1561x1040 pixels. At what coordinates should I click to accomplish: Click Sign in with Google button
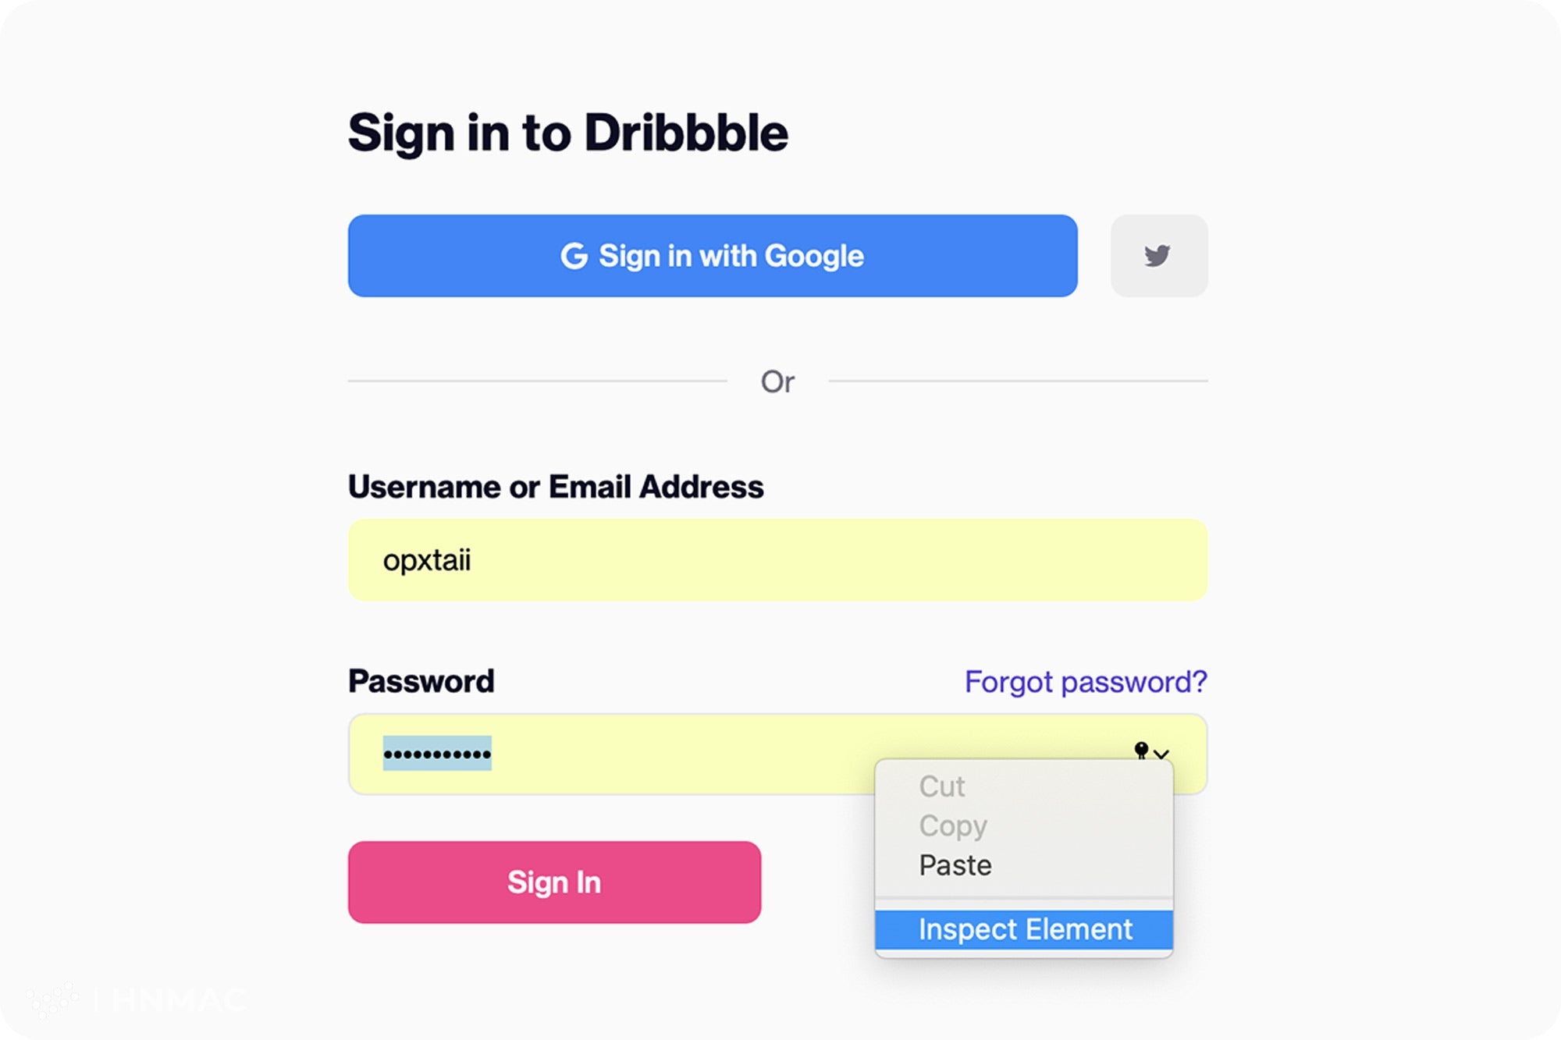pyautogui.click(x=712, y=255)
